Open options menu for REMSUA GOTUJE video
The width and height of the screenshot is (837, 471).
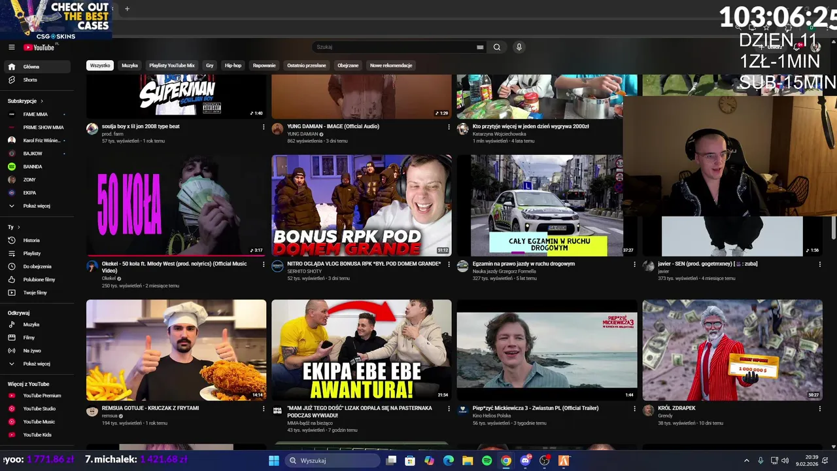coord(264,408)
